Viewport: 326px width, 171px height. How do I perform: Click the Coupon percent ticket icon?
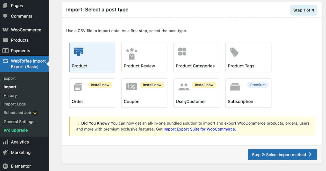point(131,87)
